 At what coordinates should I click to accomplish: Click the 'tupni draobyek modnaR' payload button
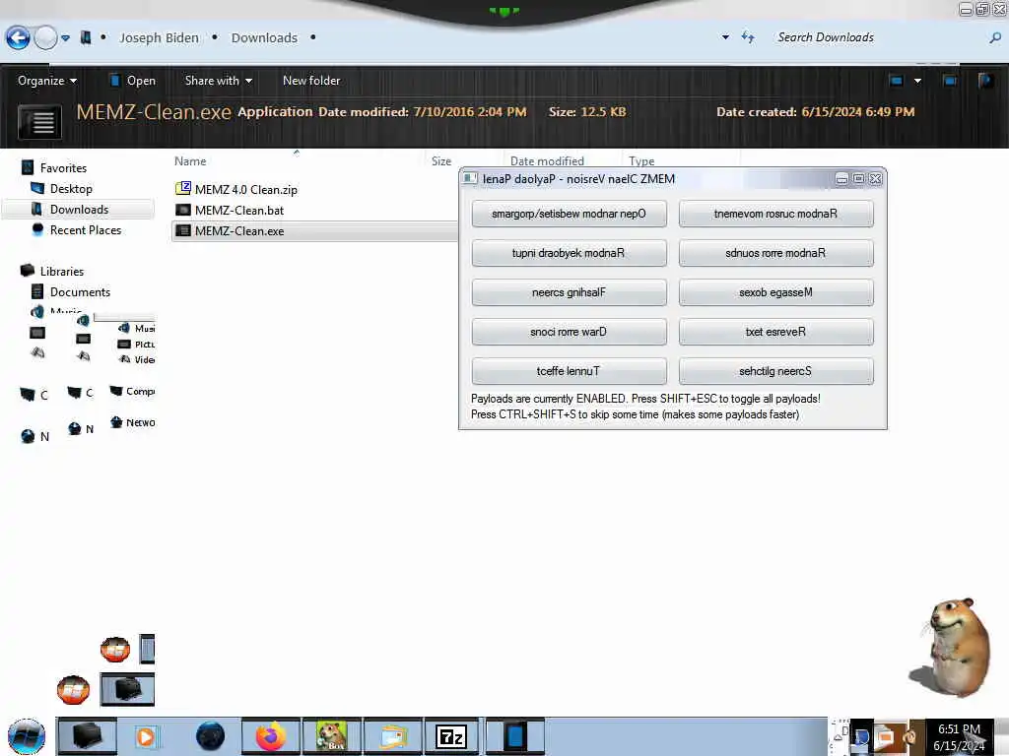point(569,253)
